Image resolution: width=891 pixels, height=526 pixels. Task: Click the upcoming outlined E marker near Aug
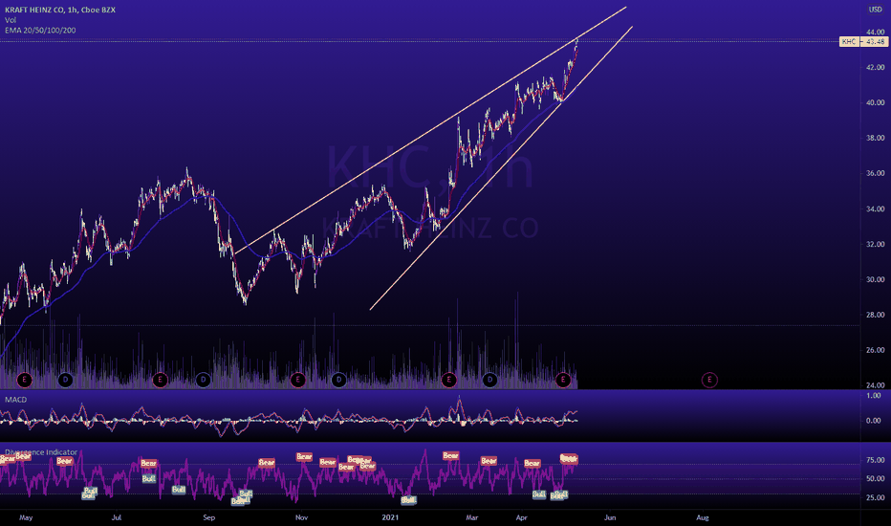(709, 380)
